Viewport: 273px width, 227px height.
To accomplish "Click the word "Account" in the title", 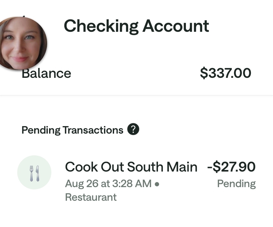I will [175, 26].
